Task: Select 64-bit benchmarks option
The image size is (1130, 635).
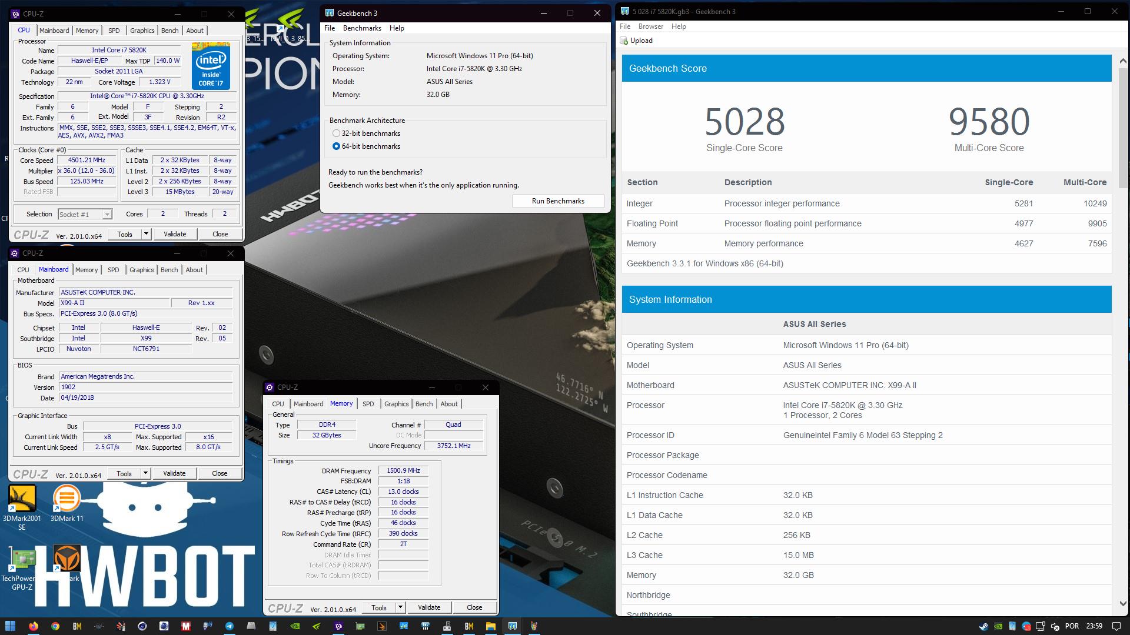Action: (336, 146)
